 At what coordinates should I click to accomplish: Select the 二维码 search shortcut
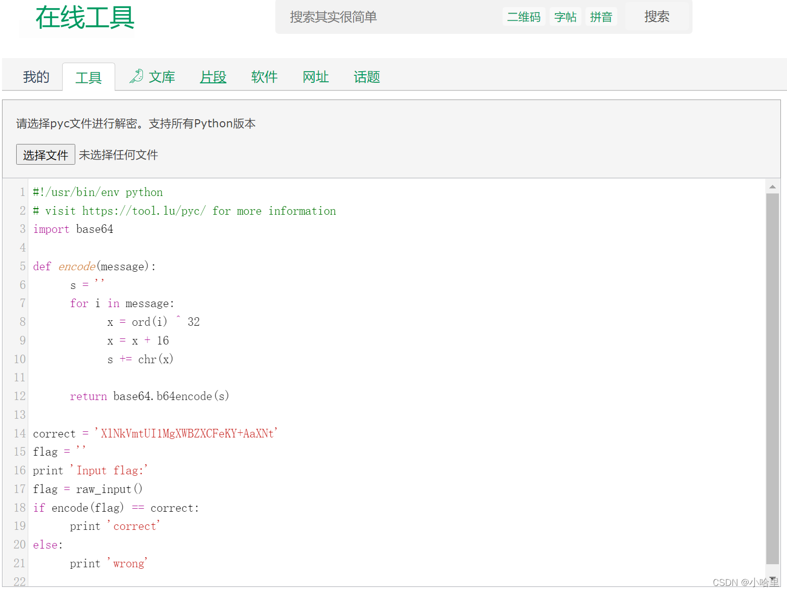click(524, 17)
